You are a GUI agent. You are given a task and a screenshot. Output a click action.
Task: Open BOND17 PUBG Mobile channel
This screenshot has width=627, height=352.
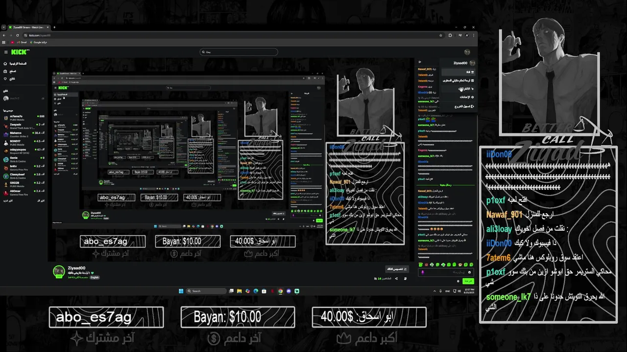point(24,142)
